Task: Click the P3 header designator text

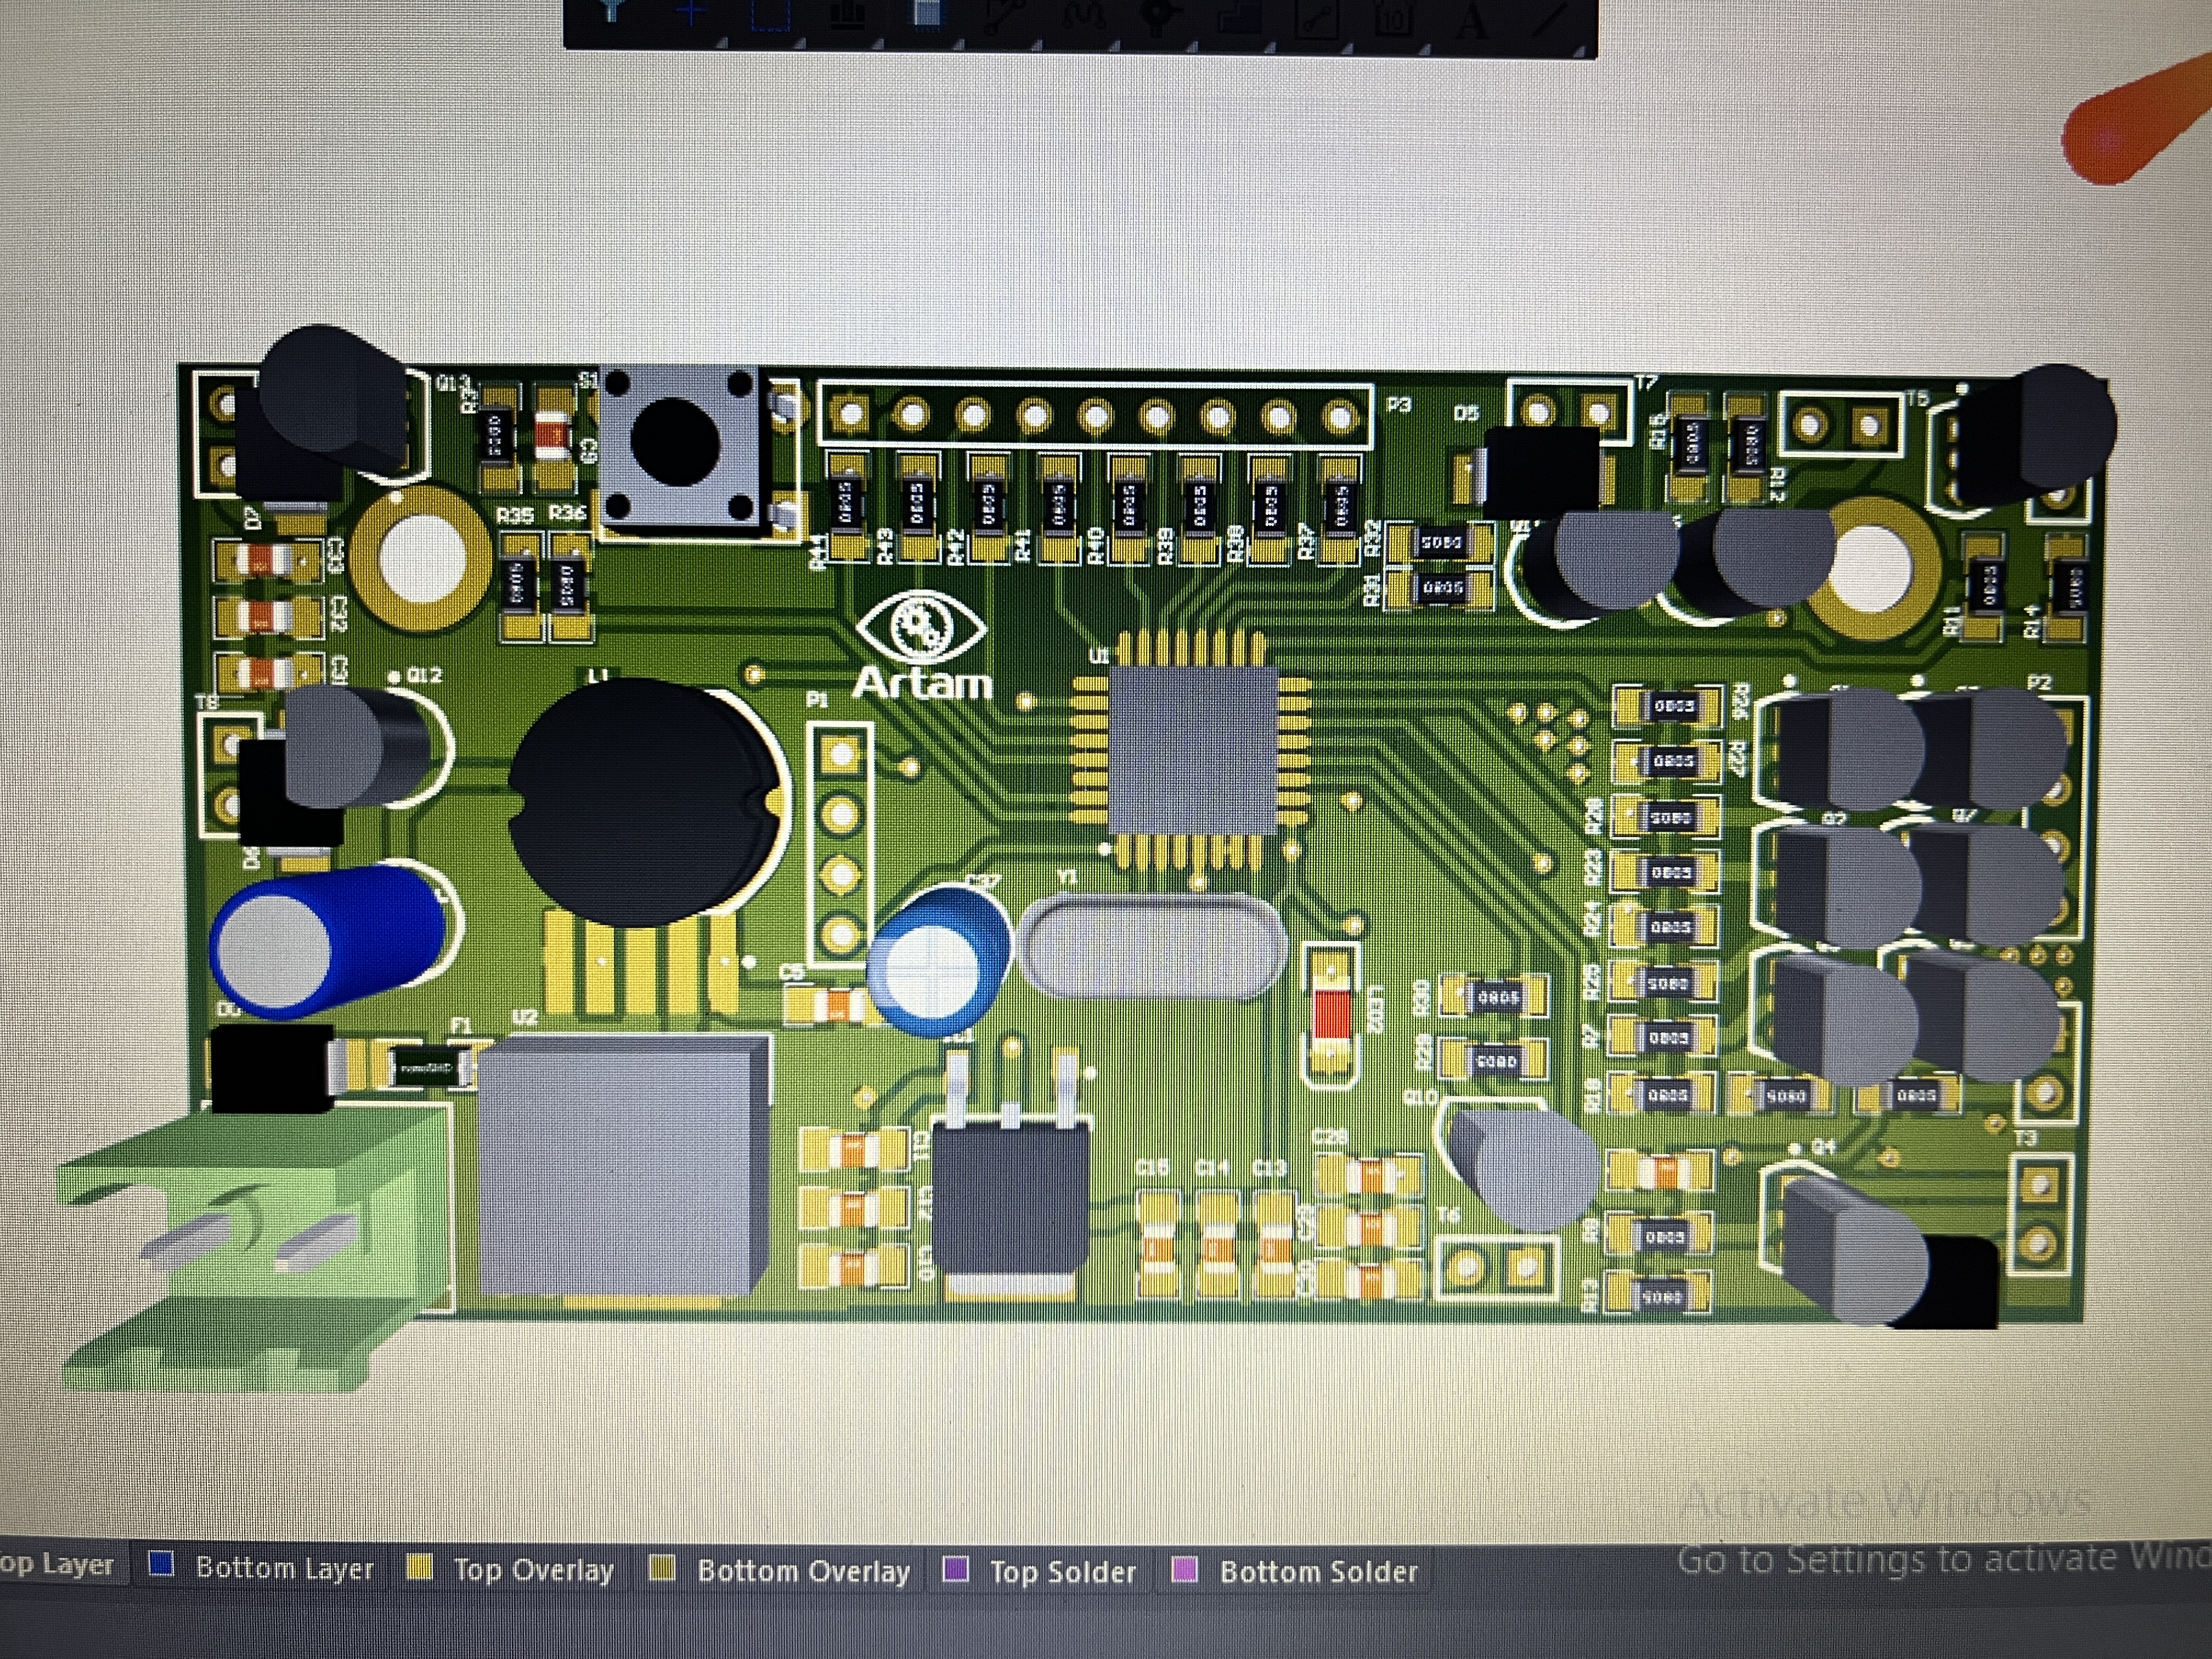Action: [x=1399, y=404]
